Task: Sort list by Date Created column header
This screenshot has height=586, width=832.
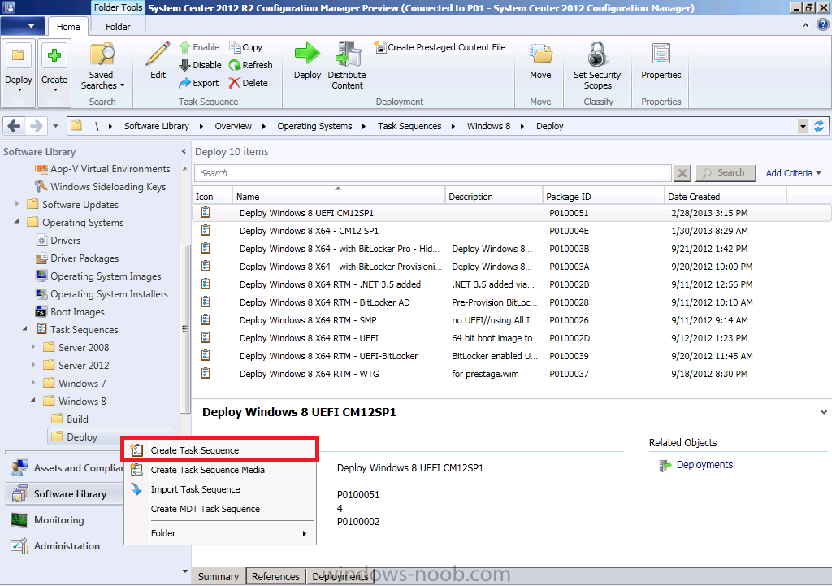Action: click(725, 197)
